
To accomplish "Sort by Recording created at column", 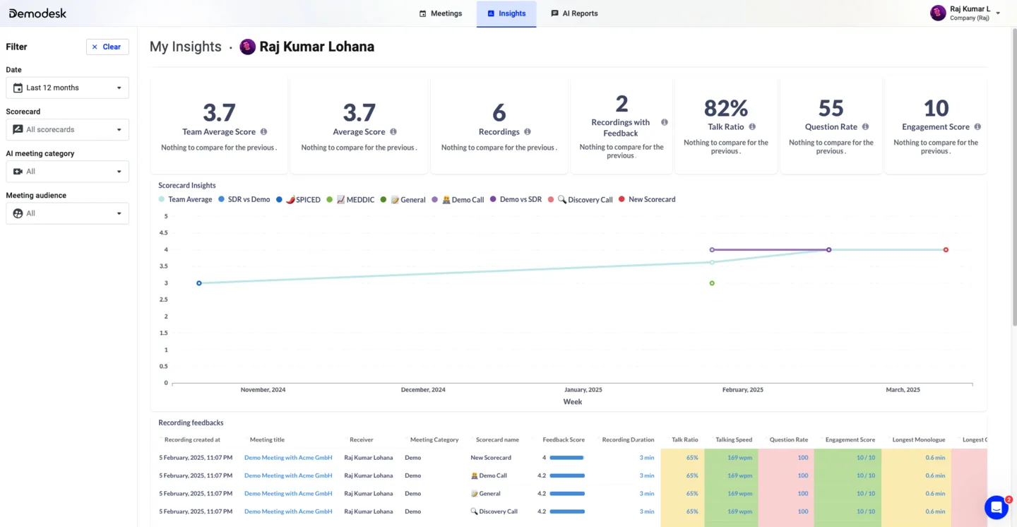I will coord(192,439).
